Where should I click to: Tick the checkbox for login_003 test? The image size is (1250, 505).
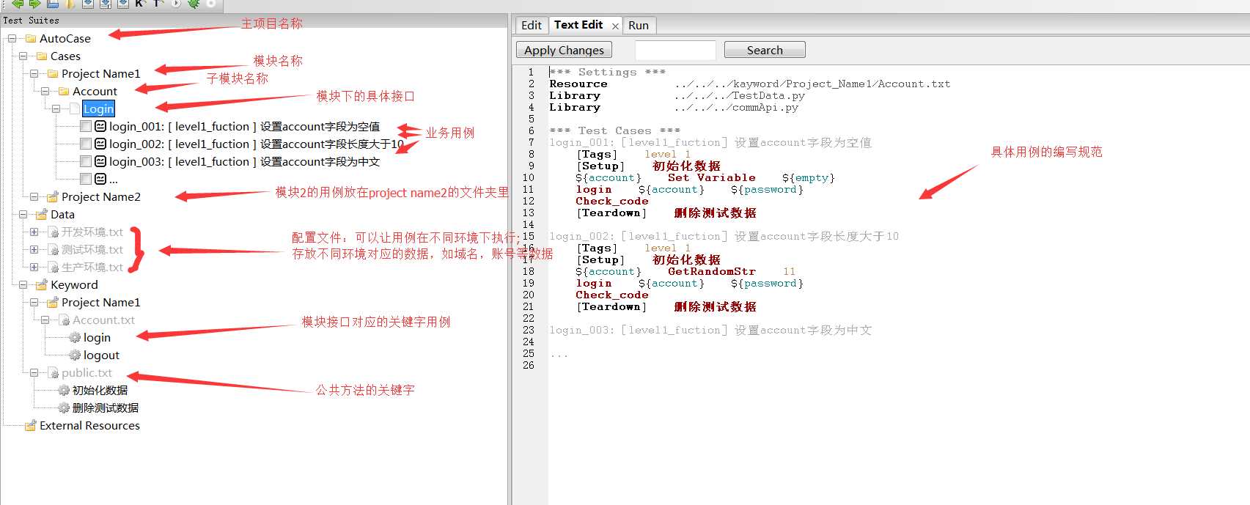pyautogui.click(x=86, y=161)
